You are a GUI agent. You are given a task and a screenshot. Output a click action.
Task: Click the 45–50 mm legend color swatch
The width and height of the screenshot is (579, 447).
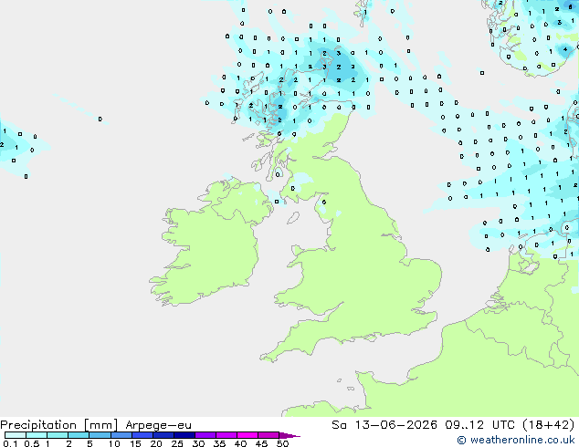click(268, 435)
